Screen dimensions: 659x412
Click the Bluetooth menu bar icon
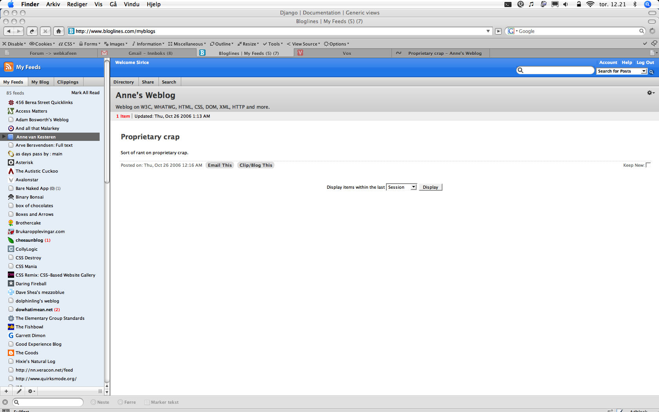(x=635, y=4)
